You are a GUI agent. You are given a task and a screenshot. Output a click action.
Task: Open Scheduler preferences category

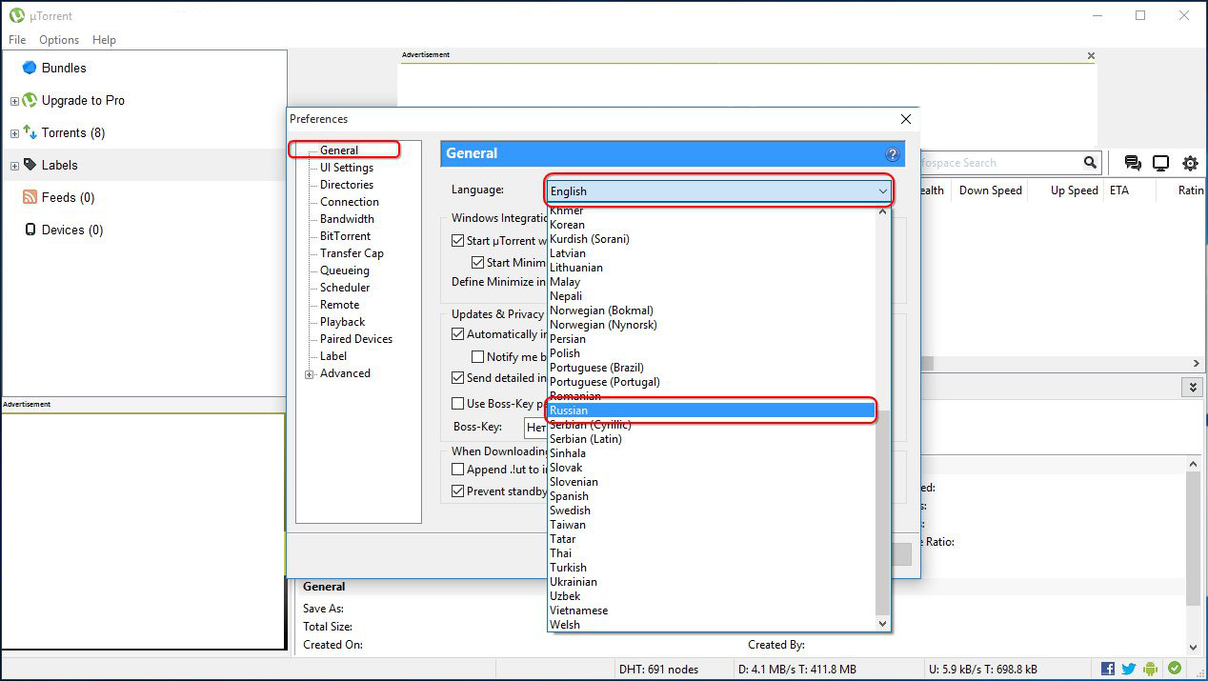(345, 288)
